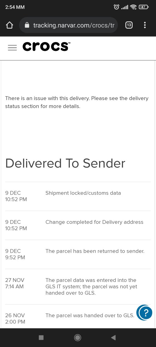Select the Delivered To Sender heading

tap(65, 163)
